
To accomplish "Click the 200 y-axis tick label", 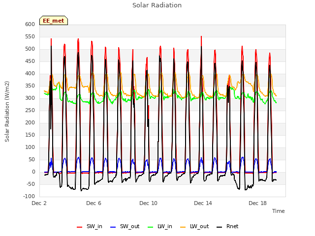I will click(30, 122).
